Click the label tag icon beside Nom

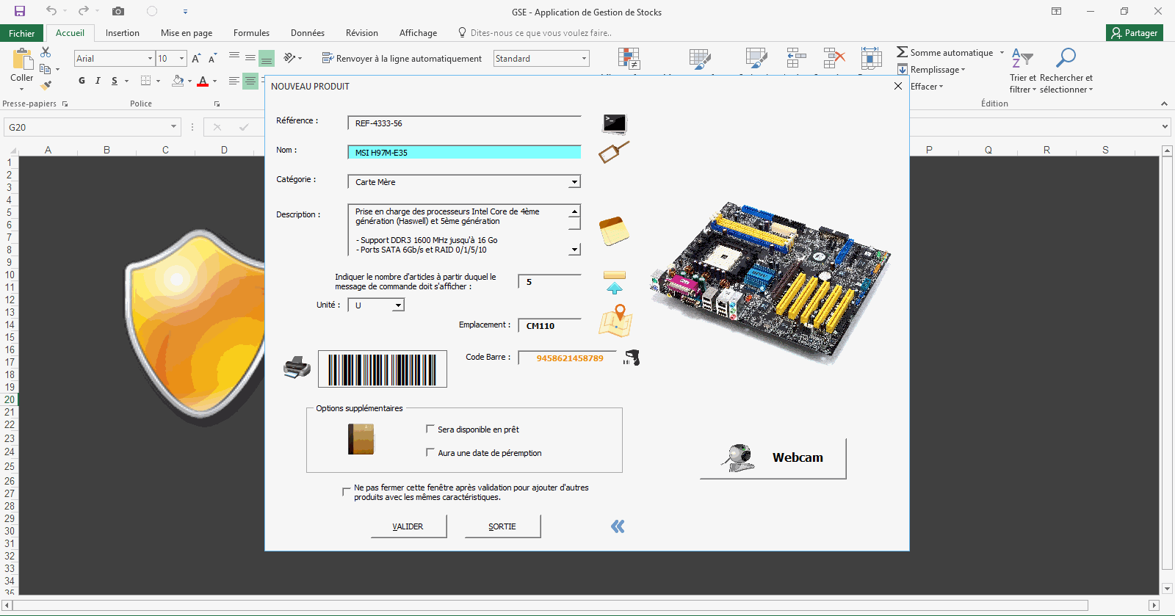614,152
